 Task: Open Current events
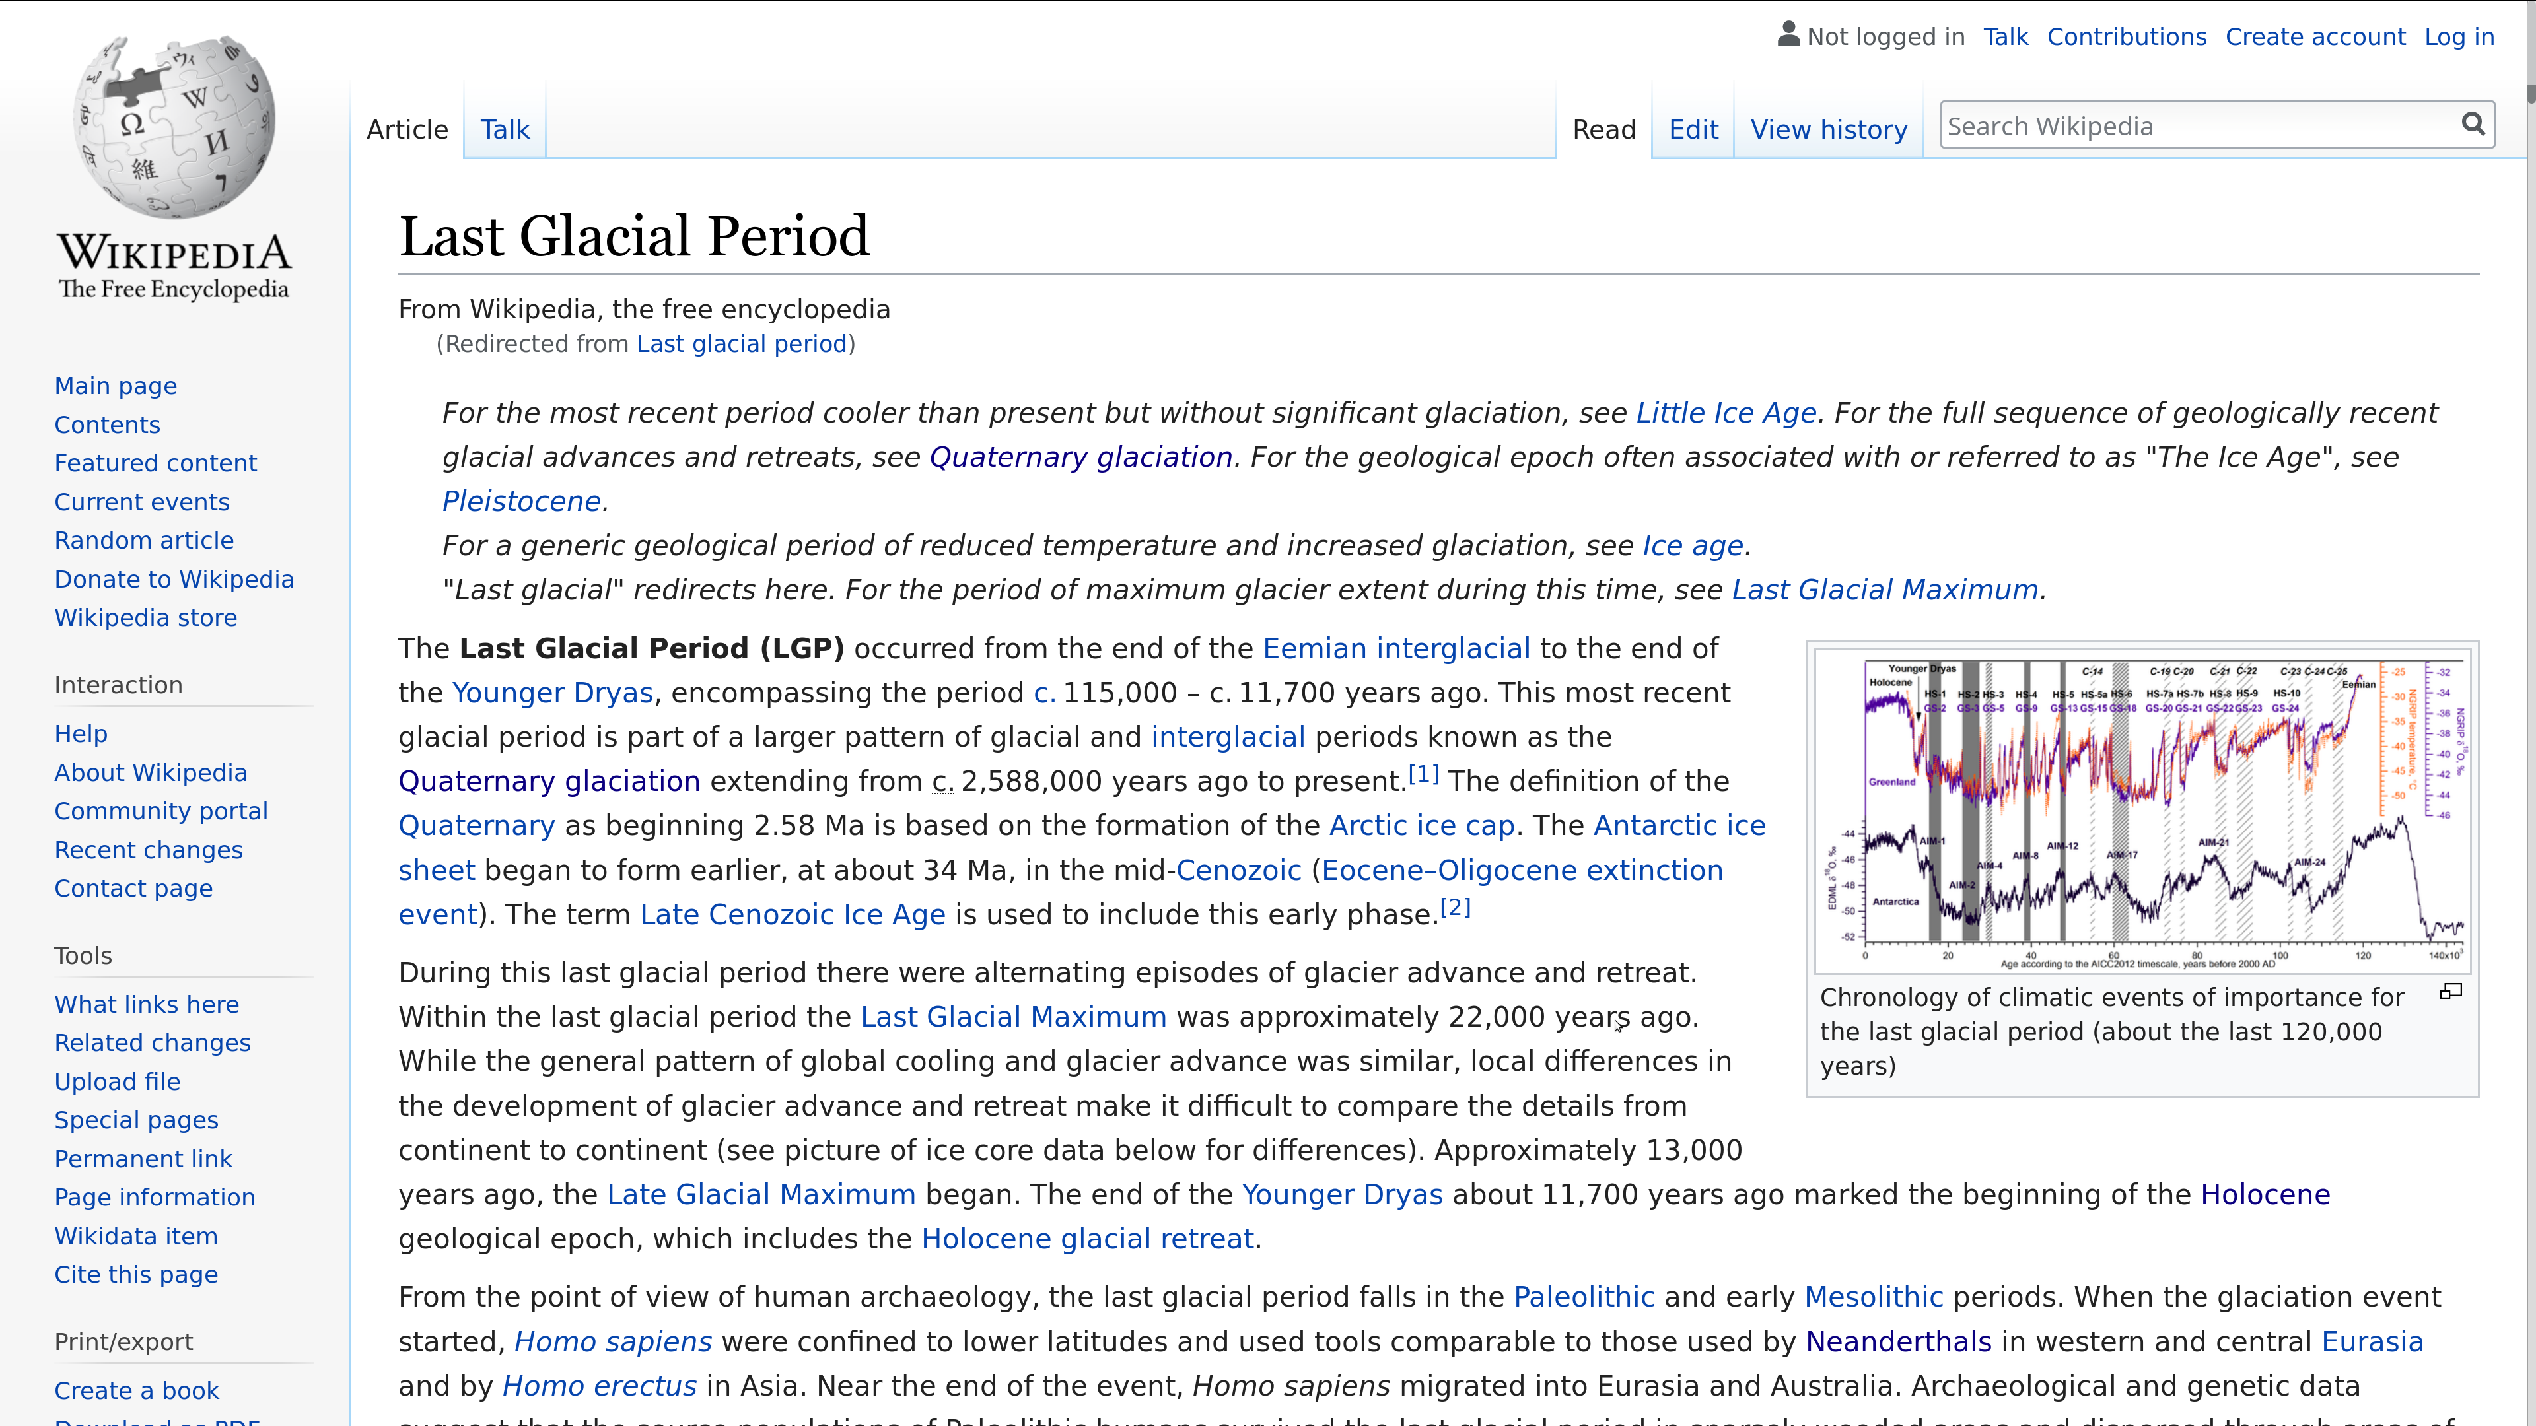[142, 502]
